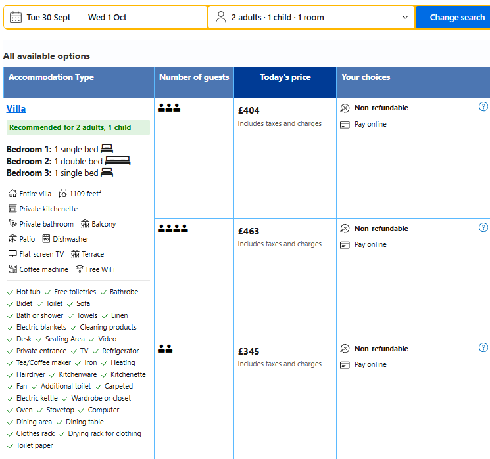Open the Villa link
Screen dimensions: 490x459
point(16,108)
